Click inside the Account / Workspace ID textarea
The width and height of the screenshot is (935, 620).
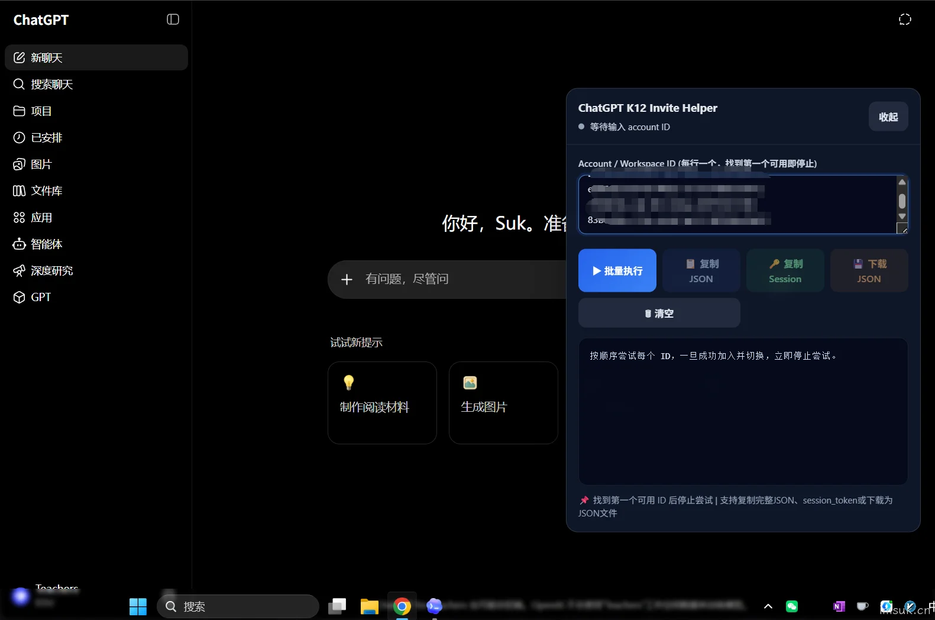(737, 204)
